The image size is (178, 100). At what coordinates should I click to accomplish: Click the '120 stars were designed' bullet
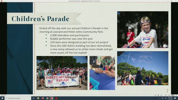[79, 42]
